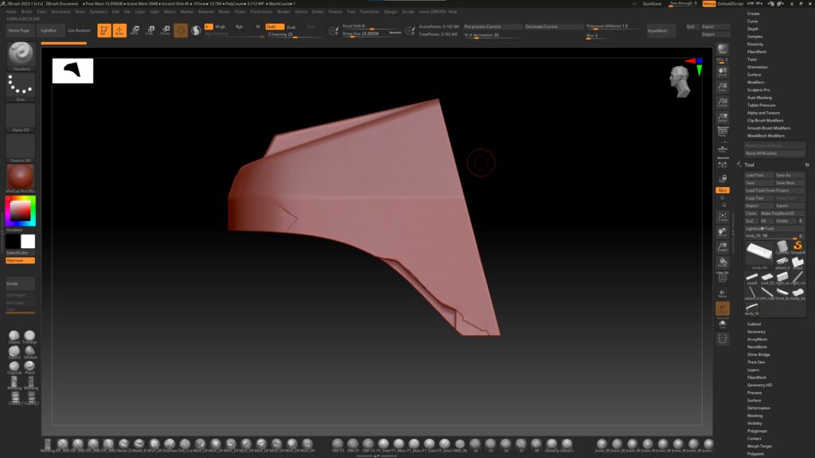Image resolution: width=815 pixels, height=458 pixels.
Task: Expand the Subtool section
Action: pos(755,322)
